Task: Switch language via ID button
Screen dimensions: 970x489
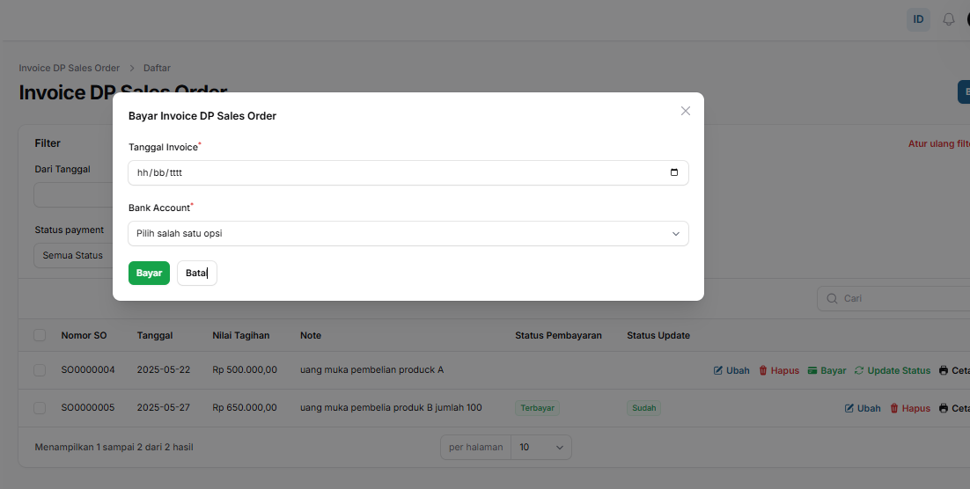Action: click(918, 19)
